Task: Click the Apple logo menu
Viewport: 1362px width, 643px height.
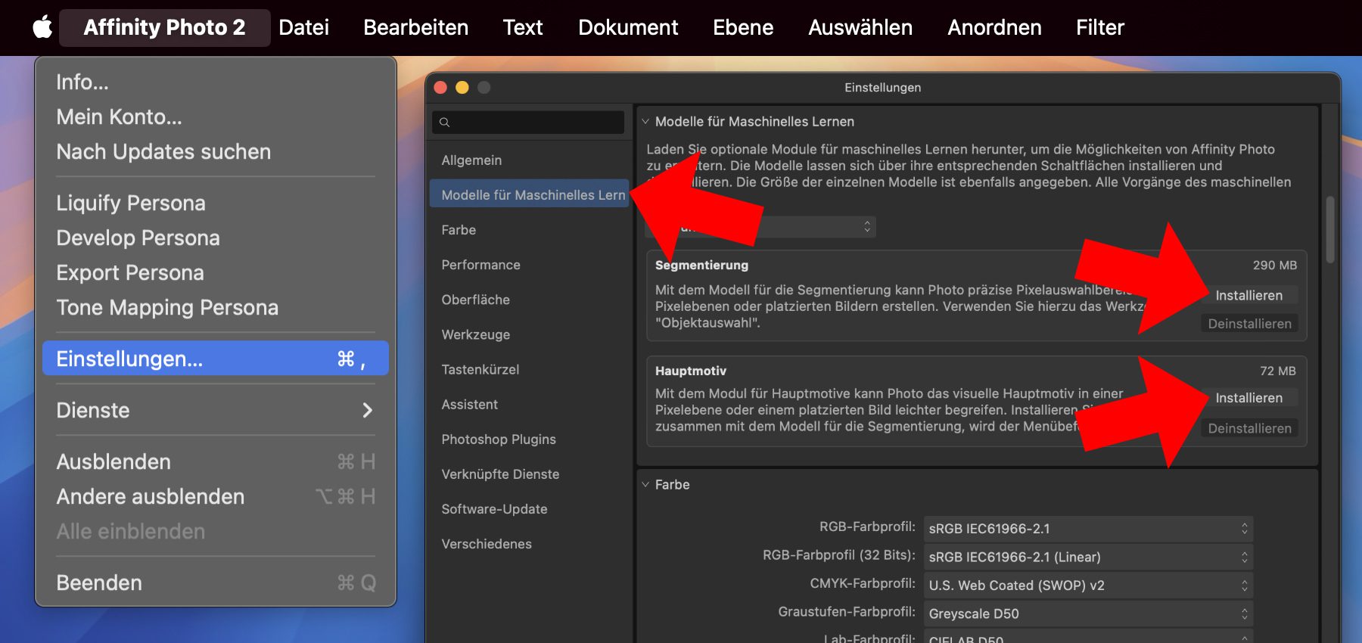Action: pyautogui.click(x=42, y=27)
